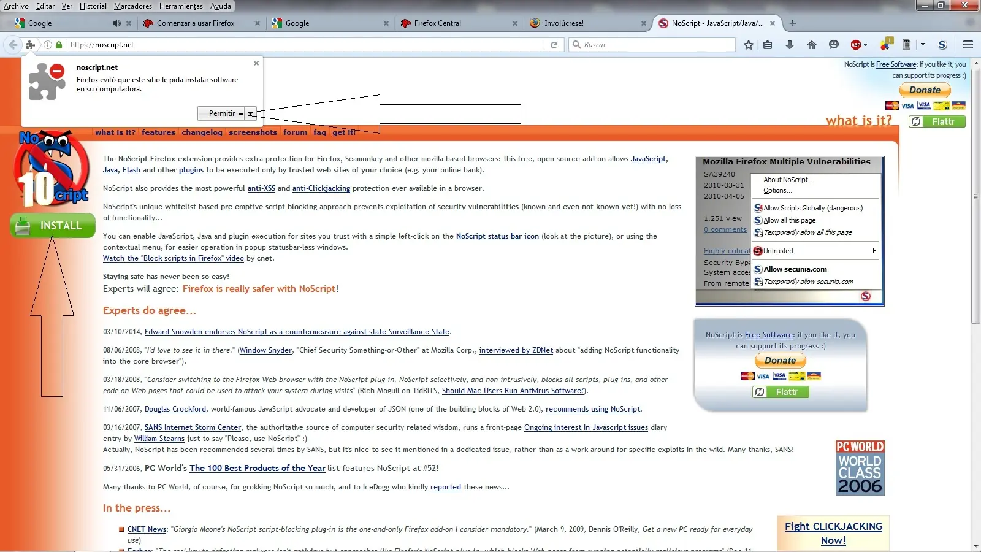Close the NoScript tab
The image size is (981, 552).
[x=773, y=23]
